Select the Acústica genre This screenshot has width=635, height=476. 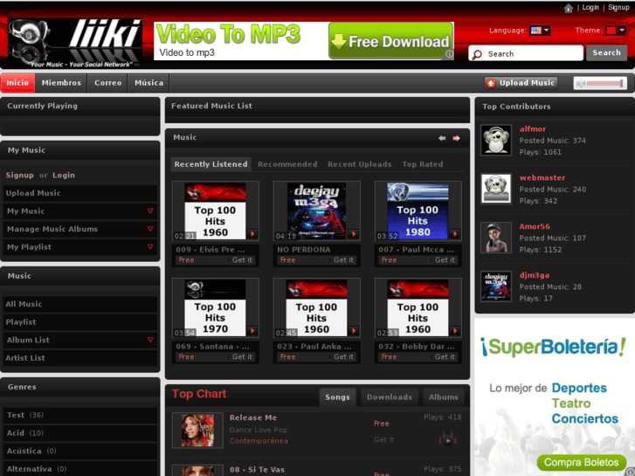[80, 452]
